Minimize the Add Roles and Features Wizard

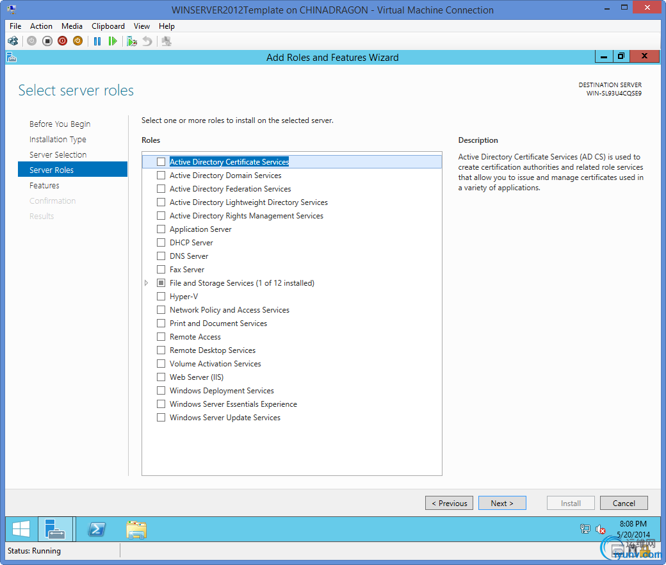tap(603, 56)
